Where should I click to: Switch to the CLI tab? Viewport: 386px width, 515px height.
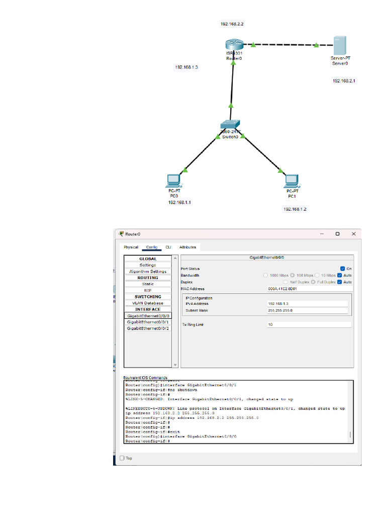[168, 247]
